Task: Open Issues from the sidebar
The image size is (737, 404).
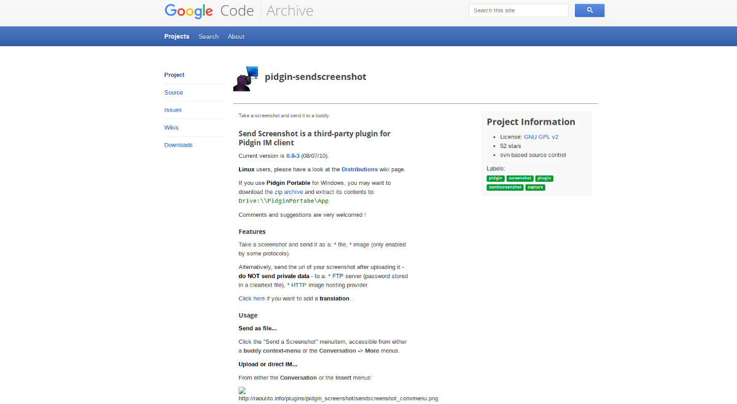Action: tap(173, 110)
